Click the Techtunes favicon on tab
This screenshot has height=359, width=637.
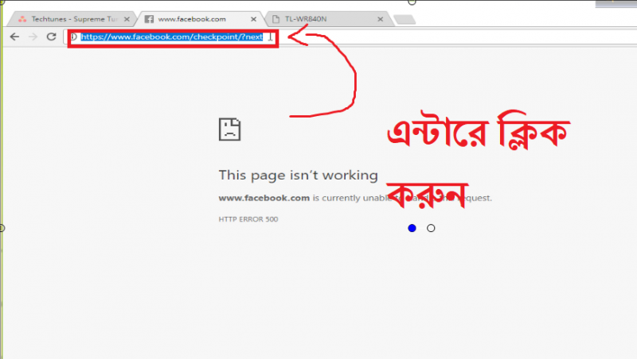point(22,19)
